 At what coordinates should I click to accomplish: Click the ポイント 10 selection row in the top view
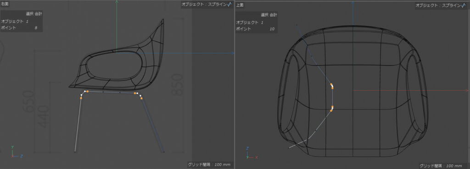pos(255,29)
